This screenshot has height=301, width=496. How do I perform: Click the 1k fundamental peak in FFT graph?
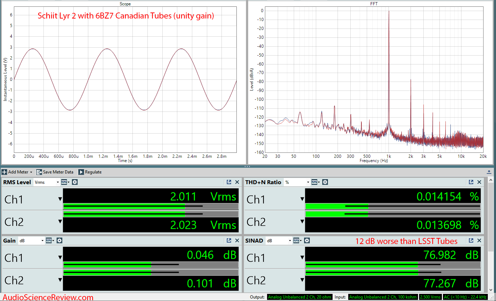pos(389,71)
